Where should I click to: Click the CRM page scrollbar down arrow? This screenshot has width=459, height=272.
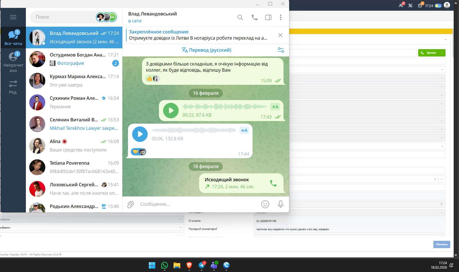coord(456,255)
